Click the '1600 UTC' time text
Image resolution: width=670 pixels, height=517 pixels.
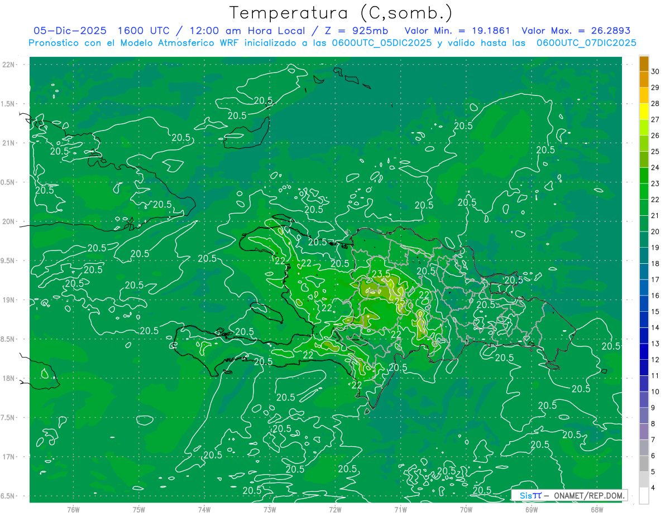click(142, 31)
